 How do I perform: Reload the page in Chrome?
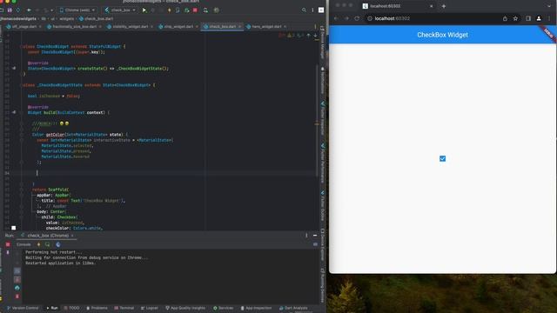click(x=357, y=18)
